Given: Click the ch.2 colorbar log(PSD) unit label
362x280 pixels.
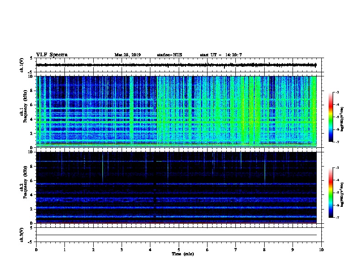Looking at the screenshot, I should (342, 194).
